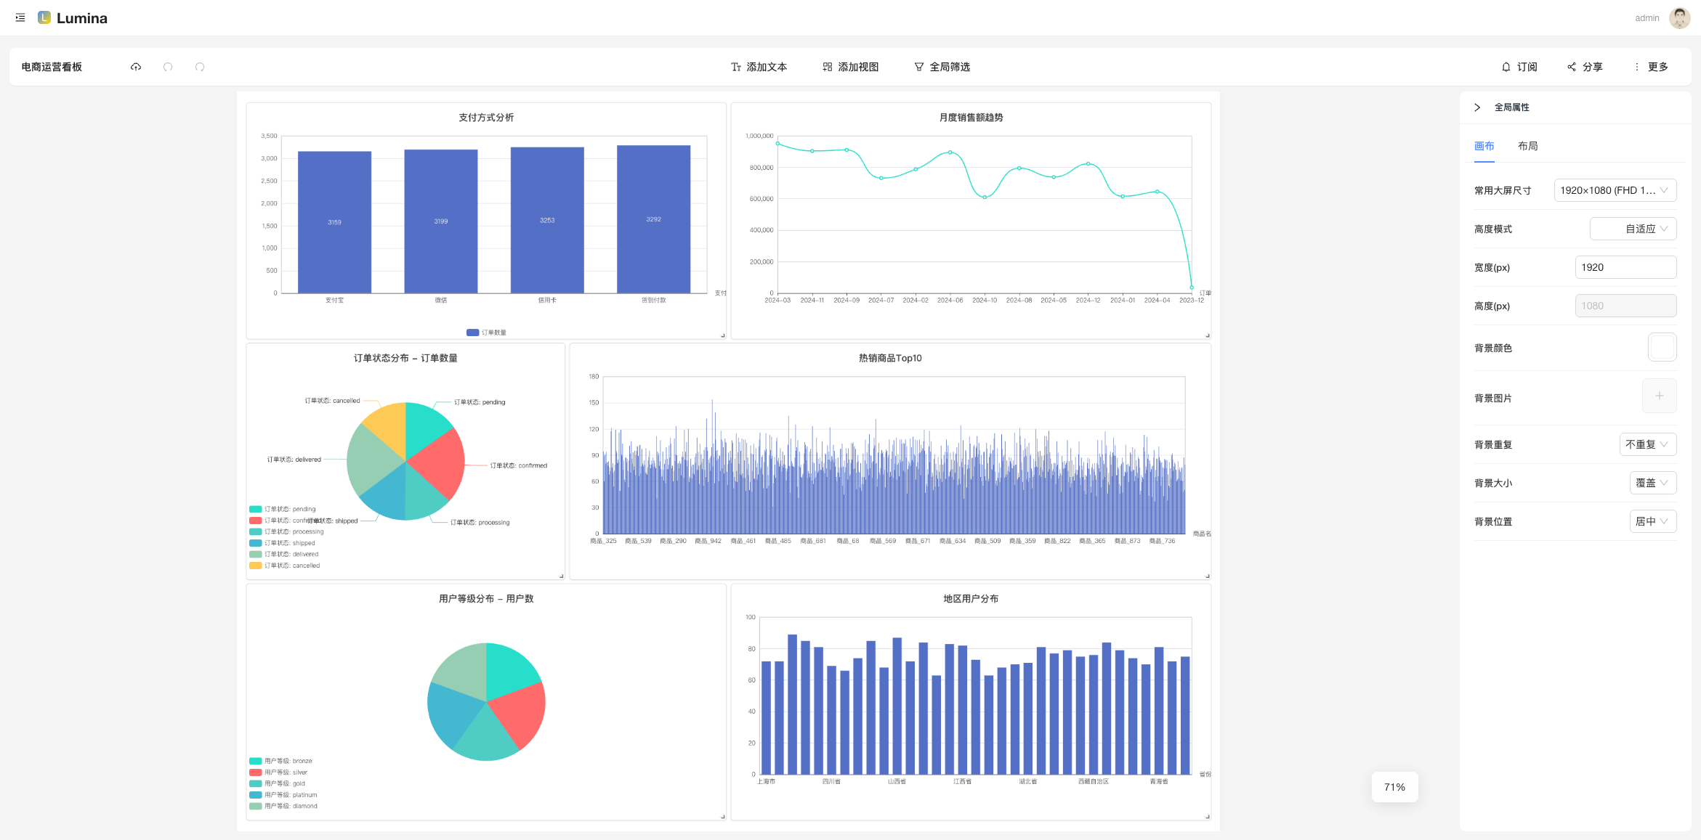The image size is (1701, 840).
Task: Open the 更多 more options menu
Action: point(1651,67)
